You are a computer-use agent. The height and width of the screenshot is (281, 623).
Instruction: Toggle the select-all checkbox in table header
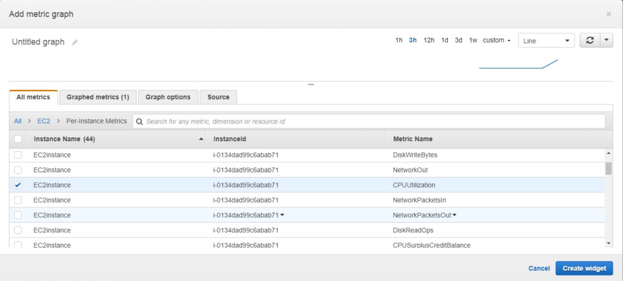pos(18,139)
